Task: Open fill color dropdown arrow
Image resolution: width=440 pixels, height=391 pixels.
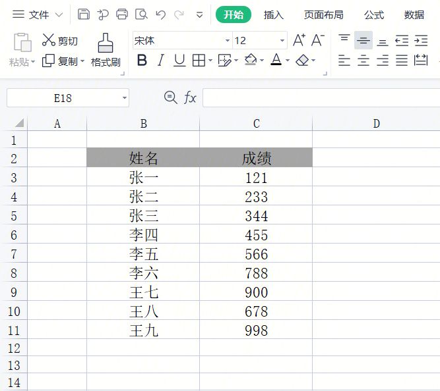Action: coord(261,60)
